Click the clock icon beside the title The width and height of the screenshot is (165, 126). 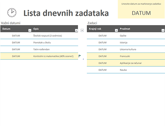pos(12,13)
